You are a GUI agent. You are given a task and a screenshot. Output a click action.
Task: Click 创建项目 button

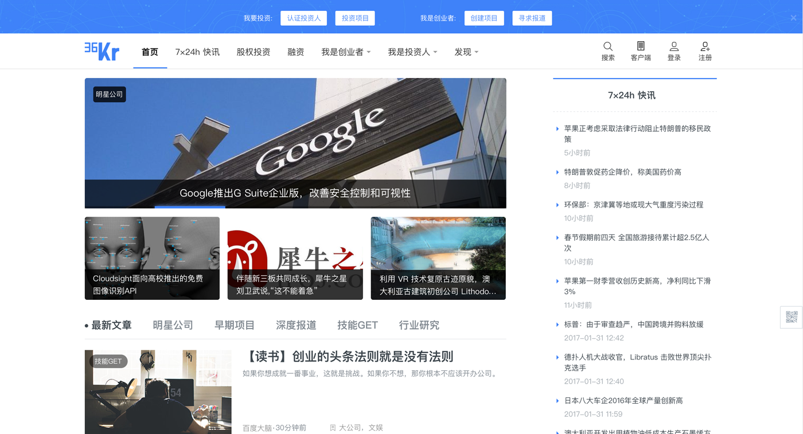coord(484,18)
